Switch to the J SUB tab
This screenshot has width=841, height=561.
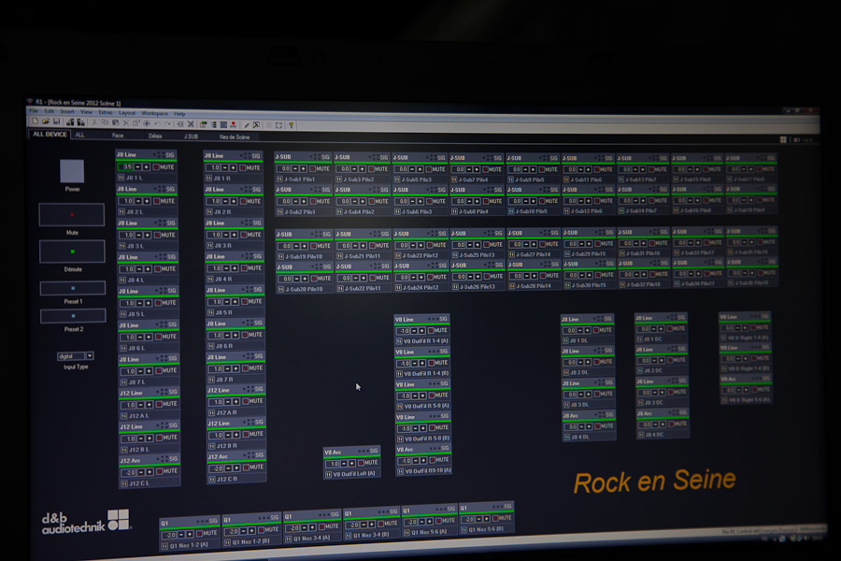tap(191, 137)
